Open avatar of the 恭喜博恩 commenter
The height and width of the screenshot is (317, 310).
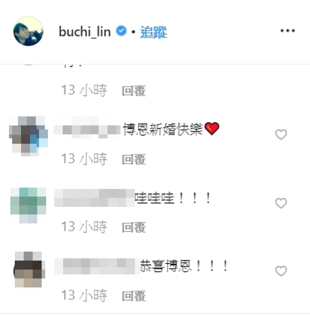29,270
